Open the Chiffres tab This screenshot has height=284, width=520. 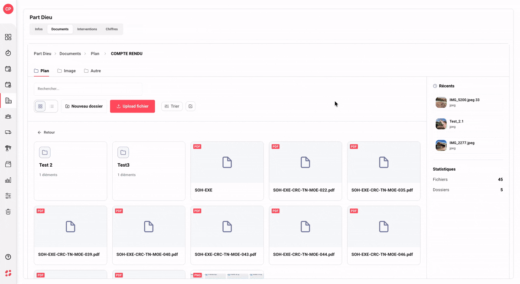112,29
